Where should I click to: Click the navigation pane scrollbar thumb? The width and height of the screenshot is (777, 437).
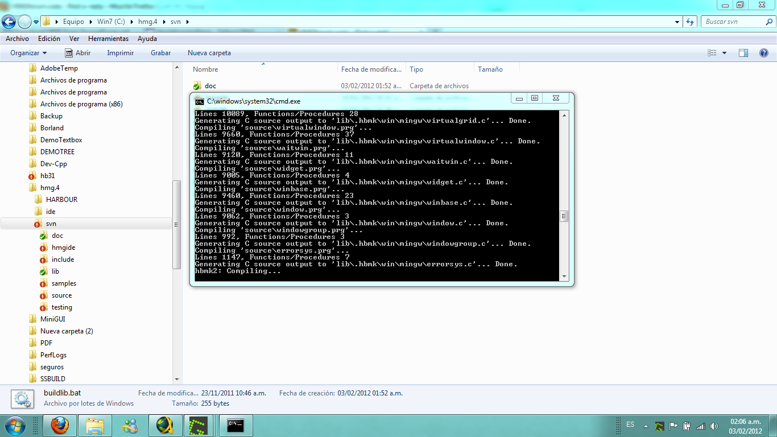176,225
